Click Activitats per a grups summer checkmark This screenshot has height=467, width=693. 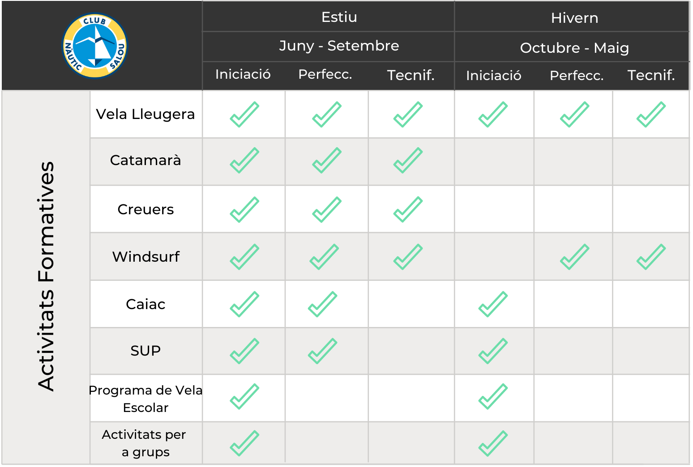pyautogui.click(x=244, y=443)
